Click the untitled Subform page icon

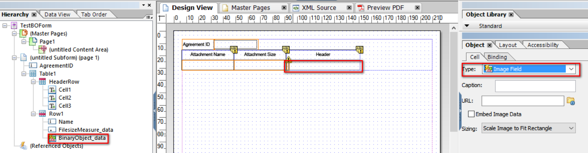[x=24, y=57]
